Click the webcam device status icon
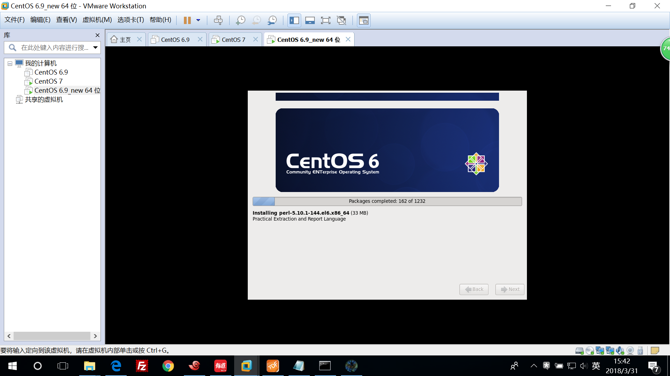The width and height of the screenshot is (670, 376). 630,351
